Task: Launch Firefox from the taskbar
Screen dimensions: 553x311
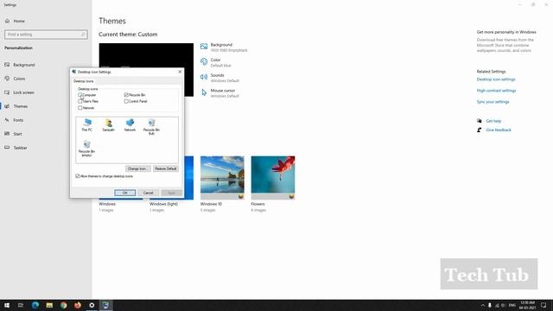Action: click(x=78, y=305)
